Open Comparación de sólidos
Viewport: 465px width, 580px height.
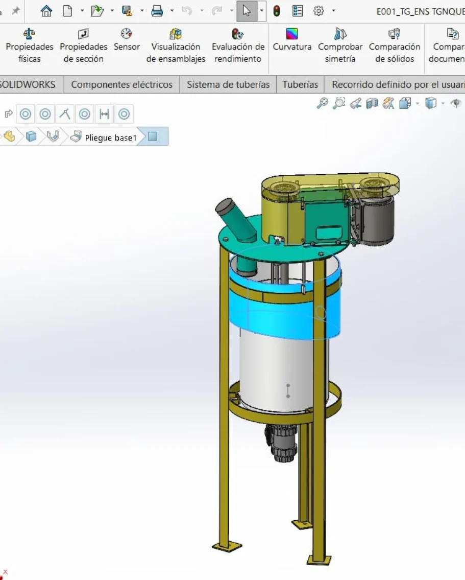[x=394, y=46]
